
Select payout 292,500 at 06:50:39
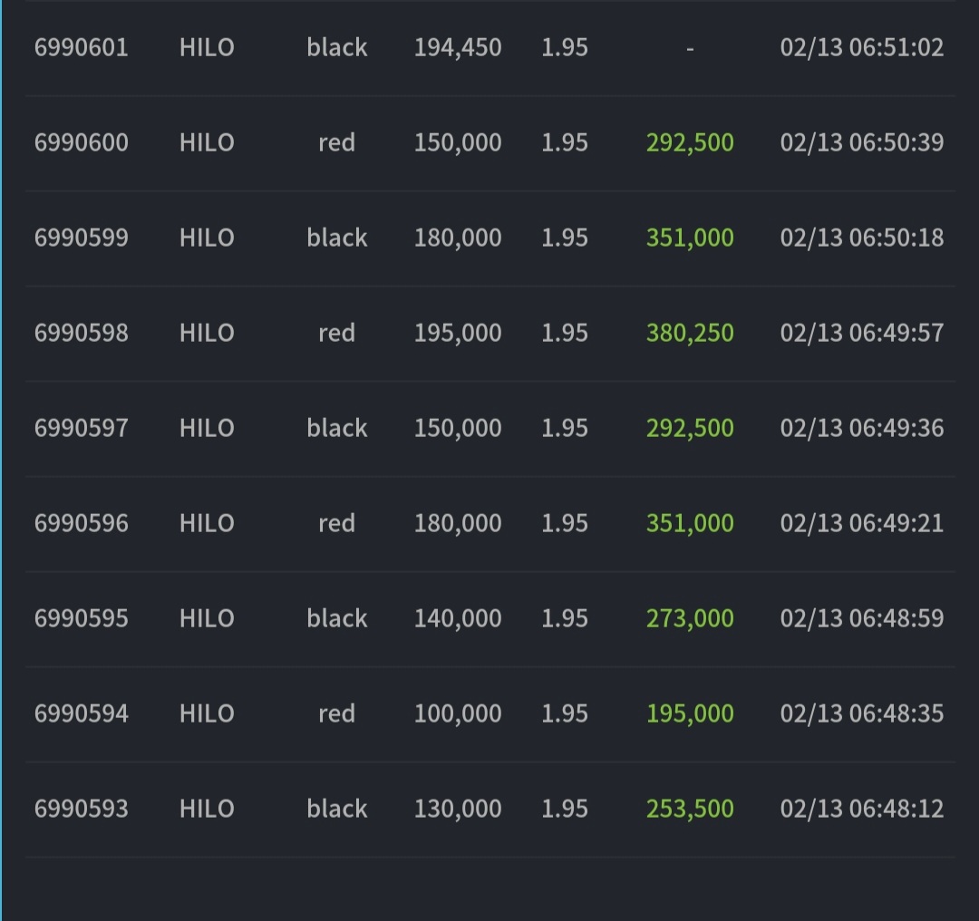(690, 143)
